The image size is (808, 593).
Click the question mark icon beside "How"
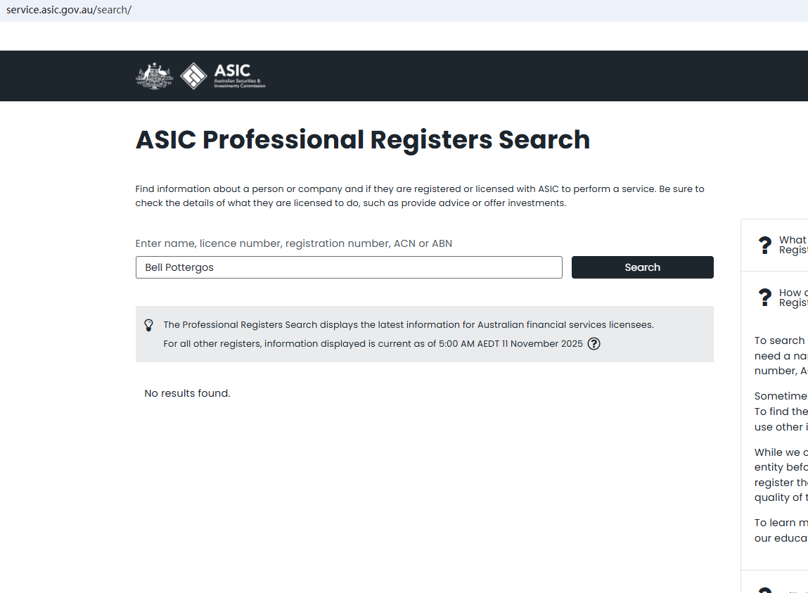(765, 298)
